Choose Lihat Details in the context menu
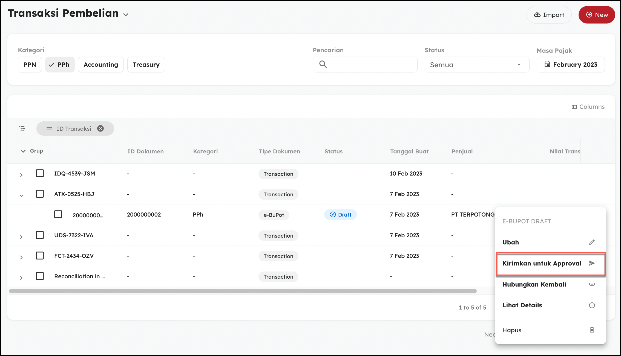Image resolution: width=621 pixels, height=356 pixels. [522, 305]
